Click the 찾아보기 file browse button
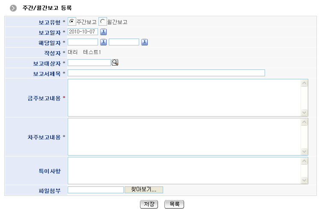322x213 pixels. pos(144,190)
